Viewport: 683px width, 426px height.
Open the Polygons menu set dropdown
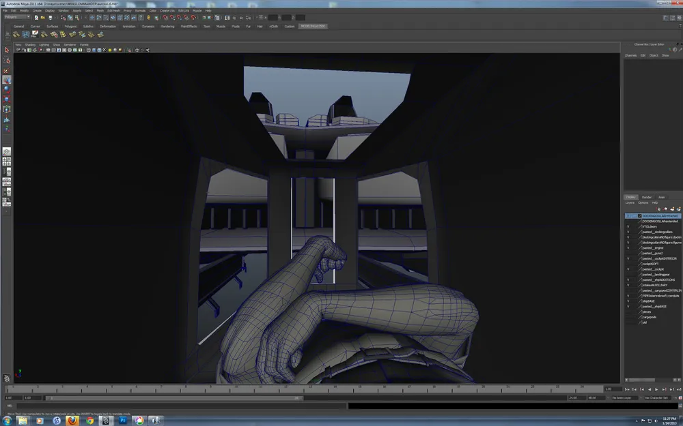[17, 17]
